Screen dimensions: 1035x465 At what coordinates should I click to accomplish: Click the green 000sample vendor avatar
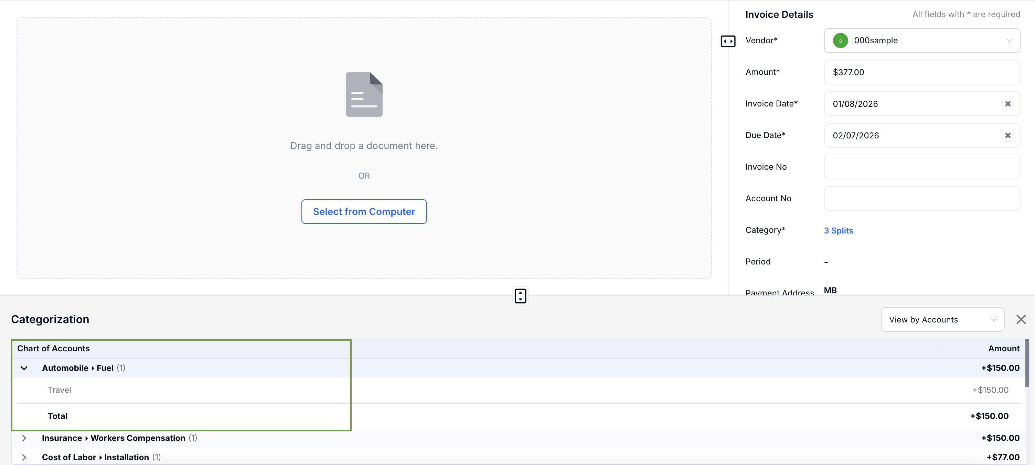(x=840, y=41)
